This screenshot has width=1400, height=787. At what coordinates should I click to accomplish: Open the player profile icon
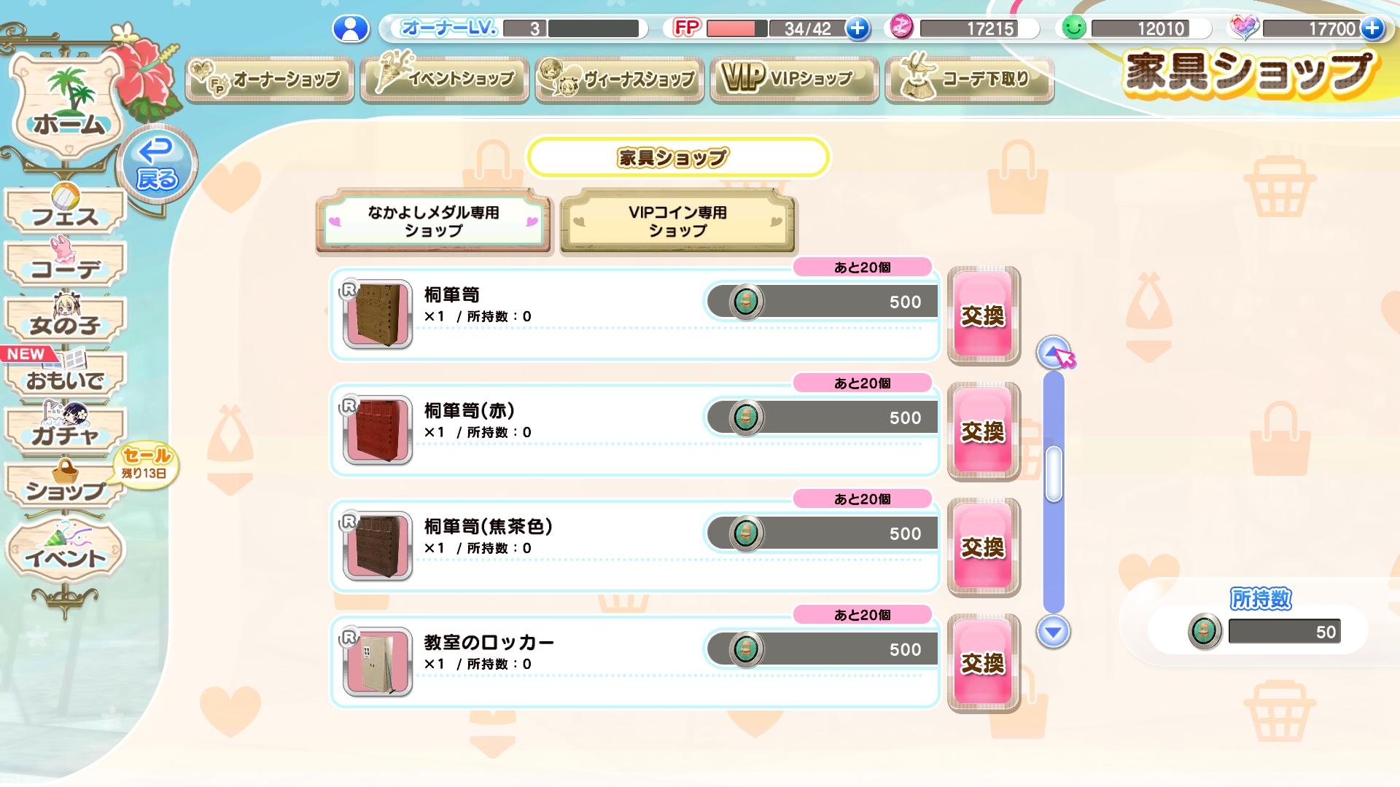coord(351,28)
